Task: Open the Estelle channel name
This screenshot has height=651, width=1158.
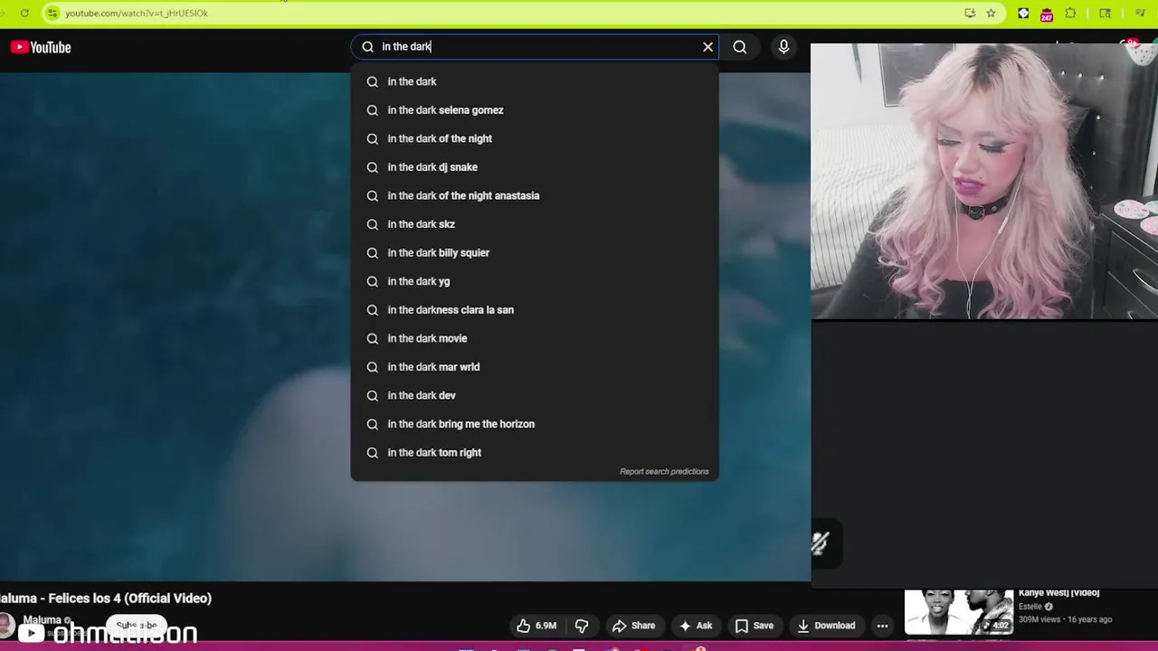Action: pos(1030,607)
